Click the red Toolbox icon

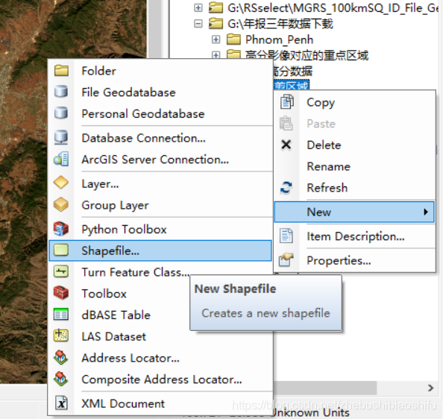click(x=61, y=293)
